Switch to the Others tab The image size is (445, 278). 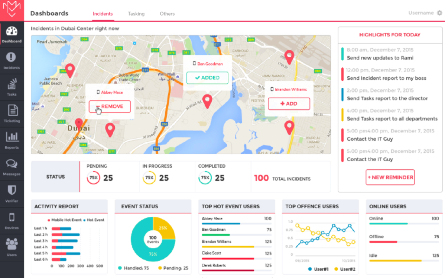pyautogui.click(x=167, y=13)
